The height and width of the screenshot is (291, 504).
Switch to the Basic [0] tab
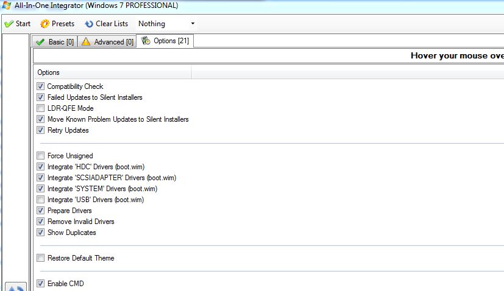[x=55, y=42]
